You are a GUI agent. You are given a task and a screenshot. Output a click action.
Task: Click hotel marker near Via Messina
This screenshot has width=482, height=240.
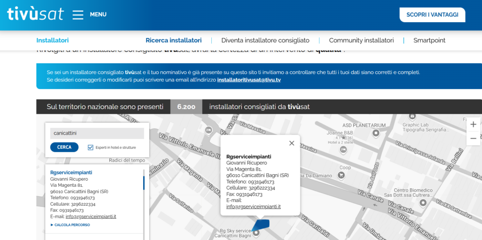click(209, 130)
